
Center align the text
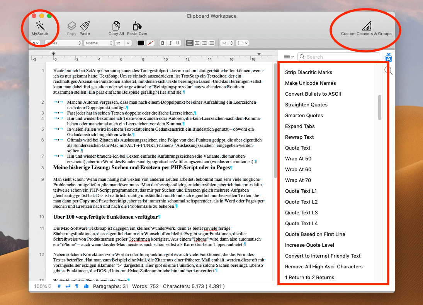tap(197, 43)
